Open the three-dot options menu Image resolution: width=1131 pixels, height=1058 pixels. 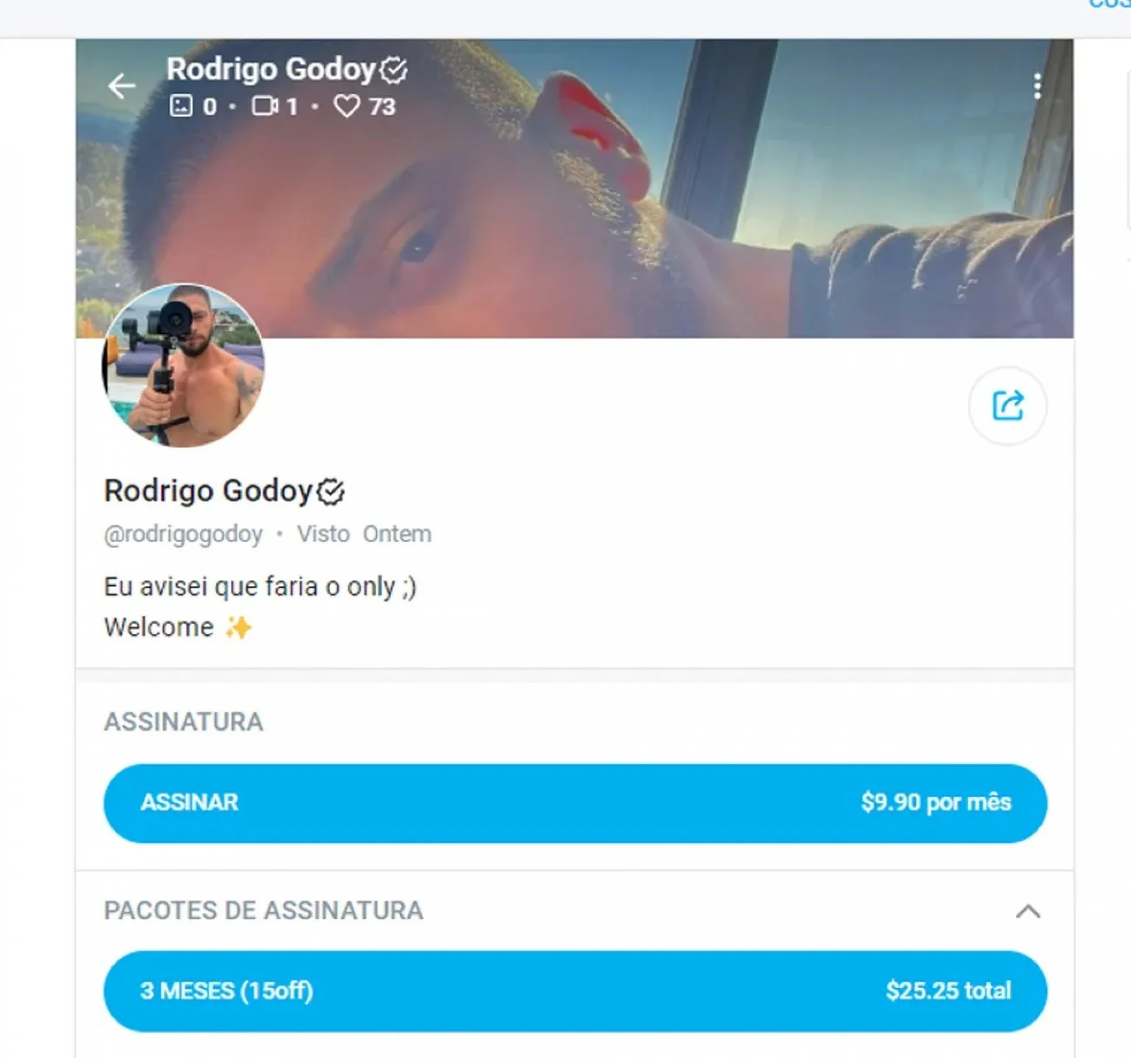pyautogui.click(x=1037, y=87)
